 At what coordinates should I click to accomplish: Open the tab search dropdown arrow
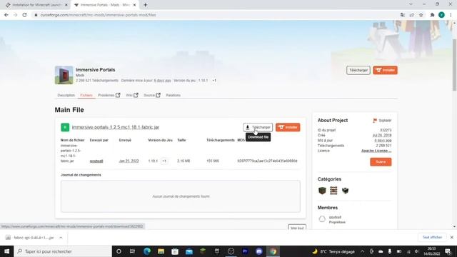(411, 4)
